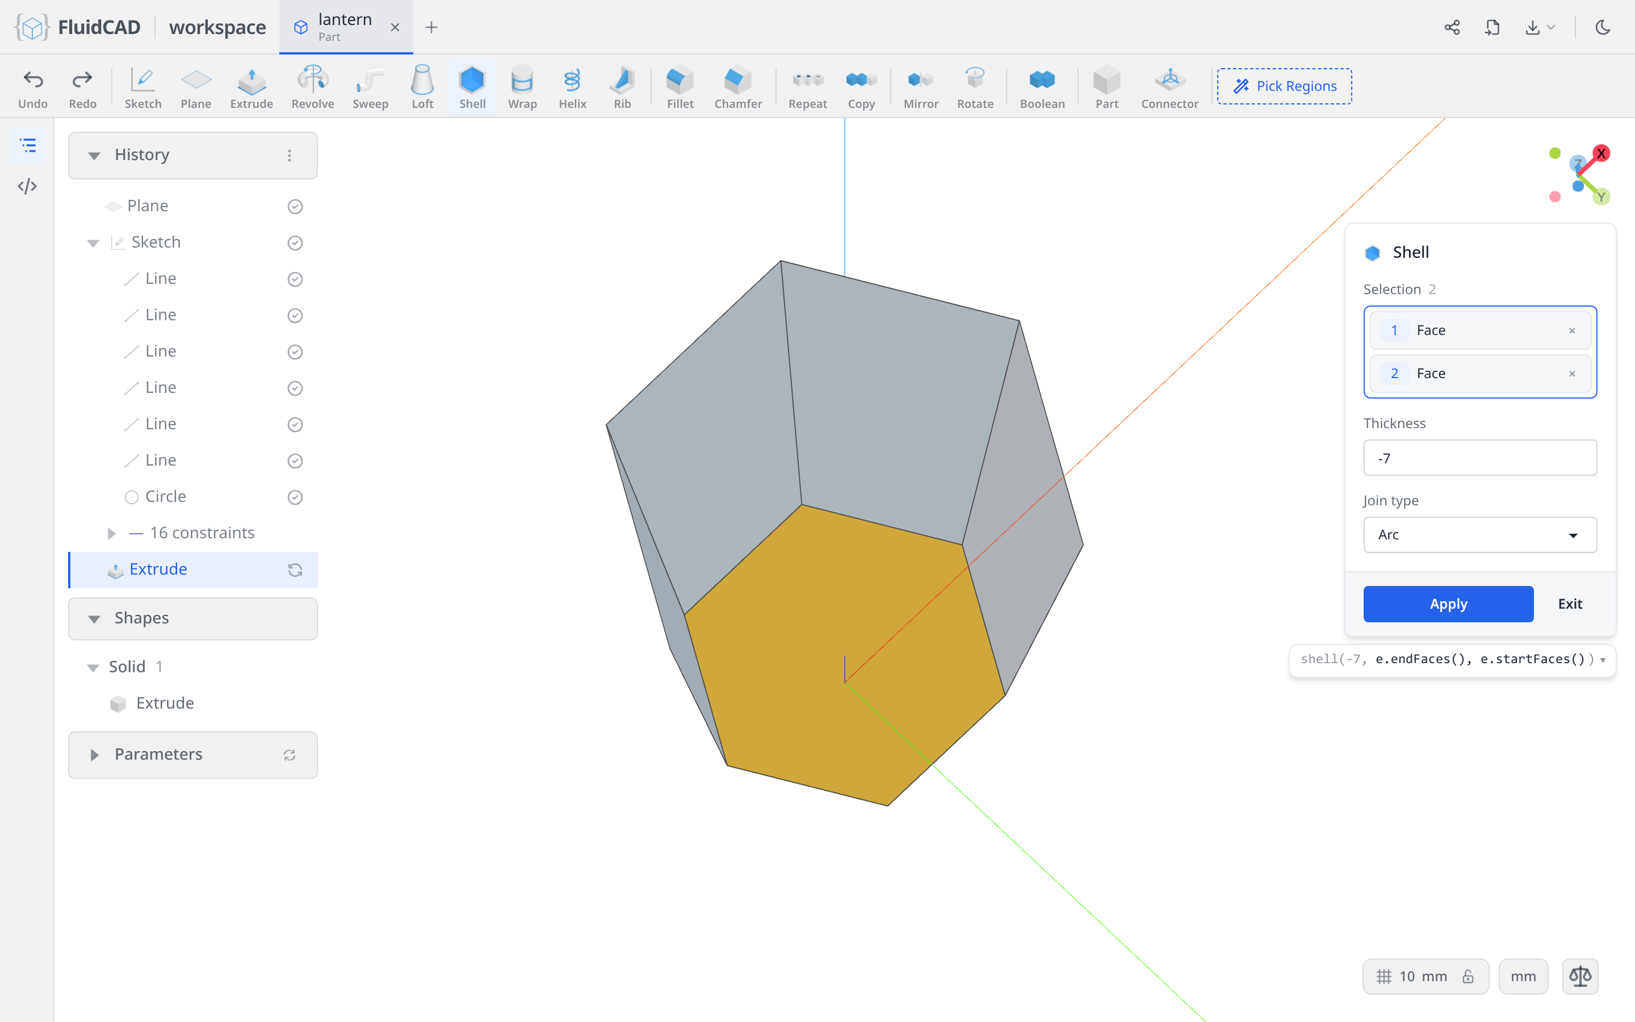Click the Pick Regions button
Viewport: 1635px width, 1022px height.
(1284, 86)
